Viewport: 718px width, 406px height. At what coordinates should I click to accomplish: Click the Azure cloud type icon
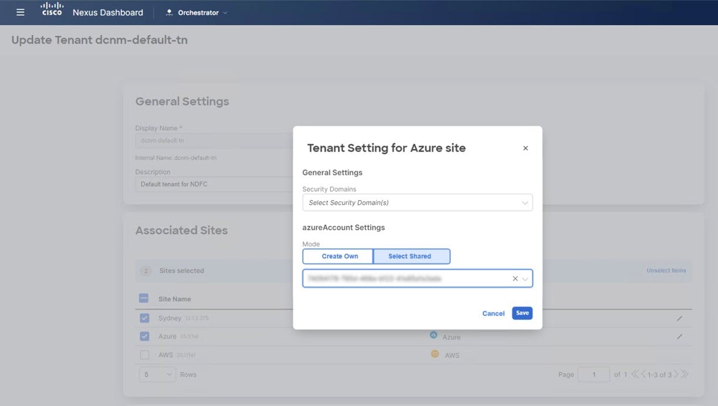pos(434,336)
